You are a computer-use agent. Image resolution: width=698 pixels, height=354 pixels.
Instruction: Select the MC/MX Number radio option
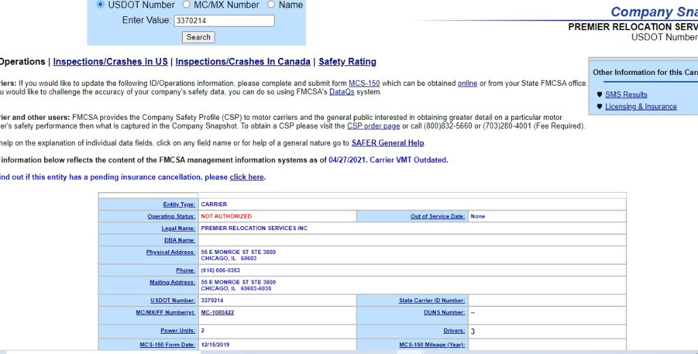(187, 5)
